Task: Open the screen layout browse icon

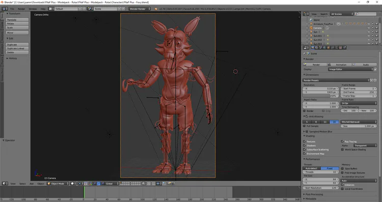Action: pos(51,9)
